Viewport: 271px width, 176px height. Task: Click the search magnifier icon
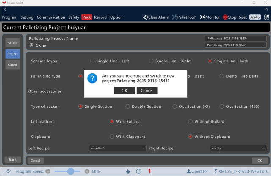(267, 10)
